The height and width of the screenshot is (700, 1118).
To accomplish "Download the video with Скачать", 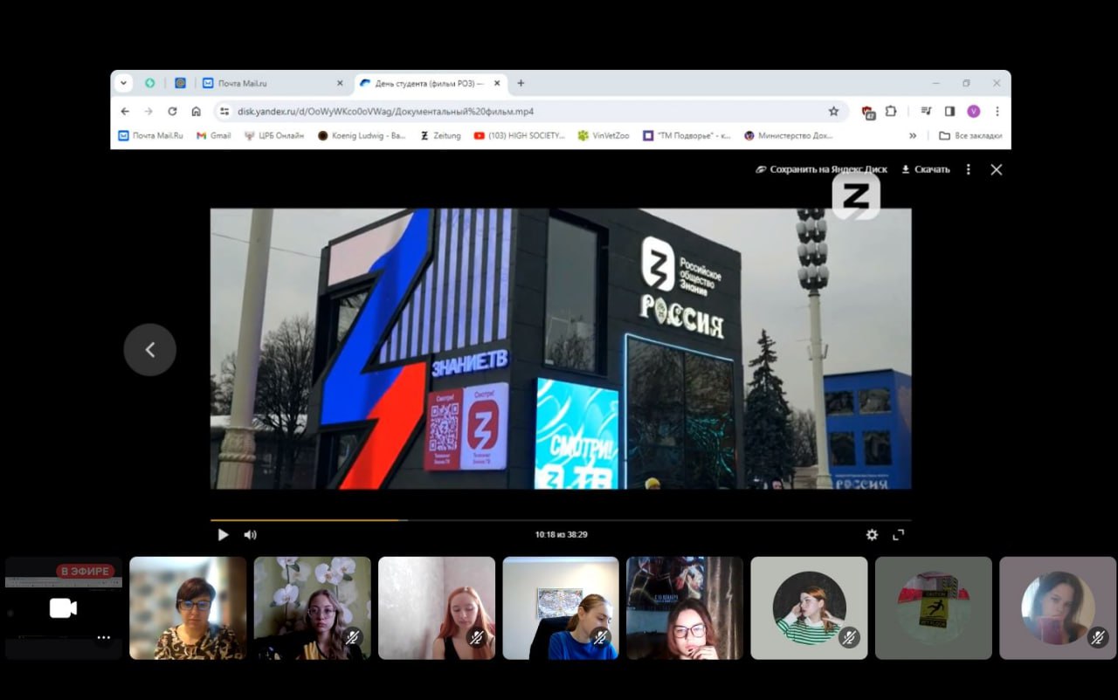I will coord(926,169).
